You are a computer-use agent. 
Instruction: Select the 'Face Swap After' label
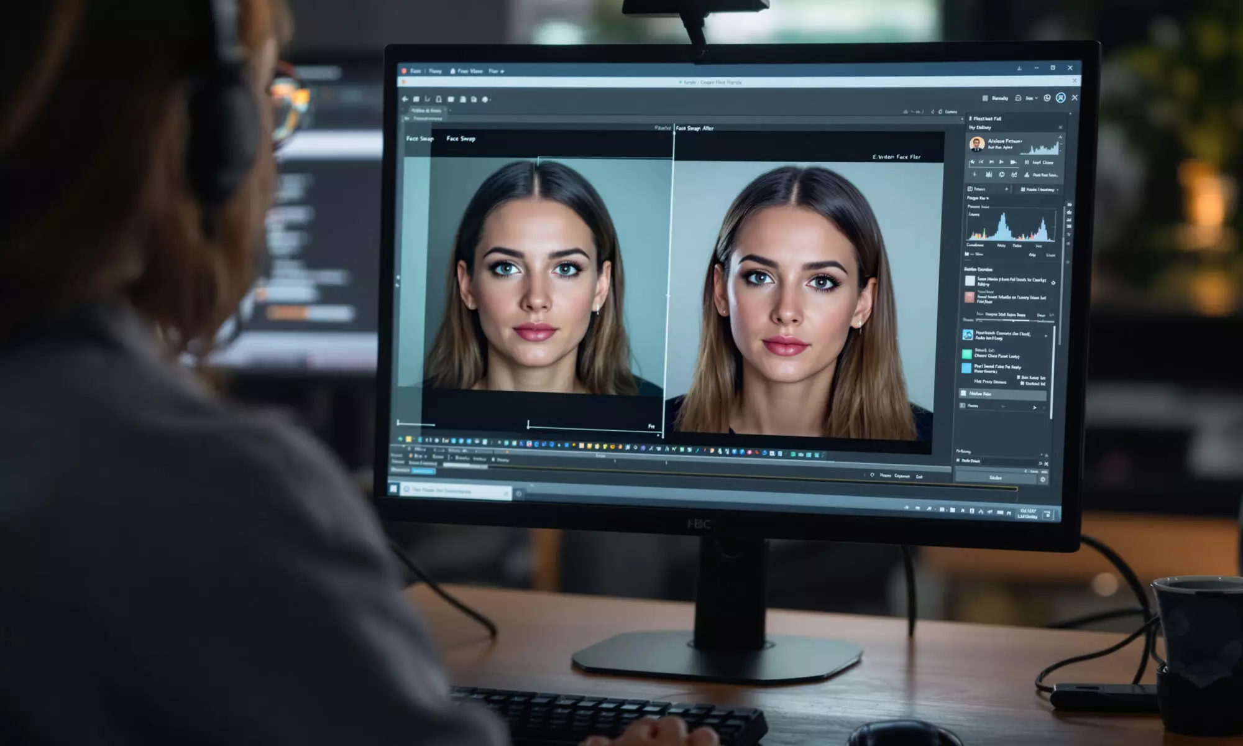[695, 128]
